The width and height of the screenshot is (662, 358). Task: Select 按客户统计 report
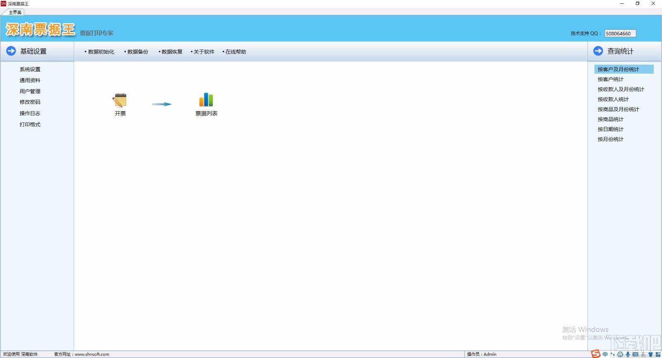coord(610,79)
